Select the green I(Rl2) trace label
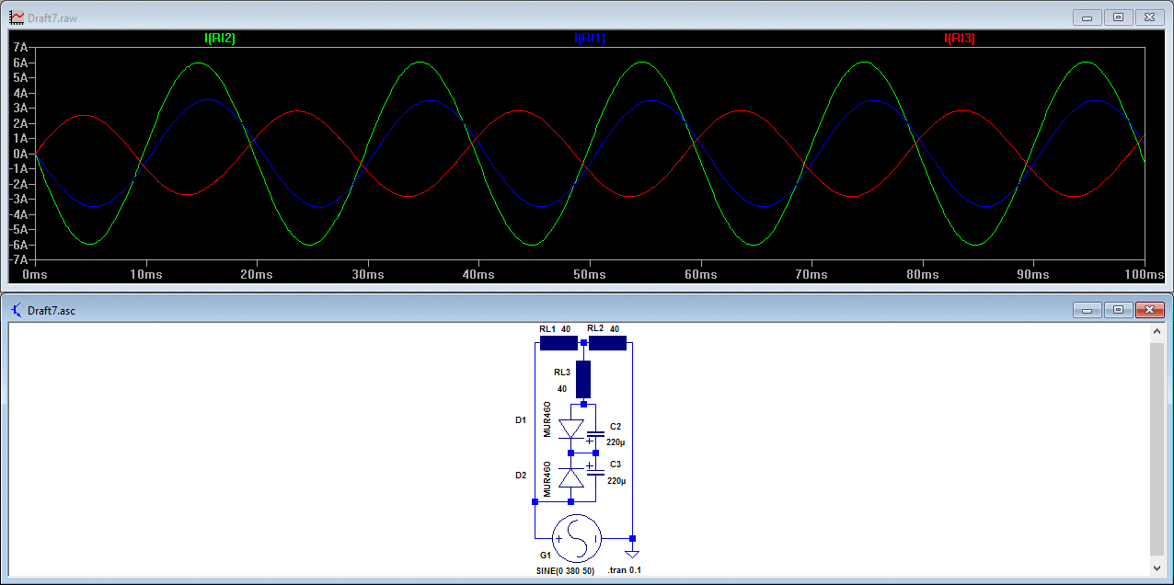Screen dimensions: 1174x585 220,39
